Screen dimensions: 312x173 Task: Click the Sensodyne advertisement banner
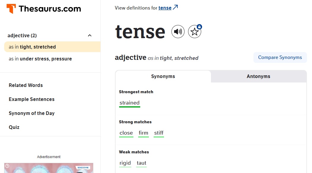click(x=48, y=169)
